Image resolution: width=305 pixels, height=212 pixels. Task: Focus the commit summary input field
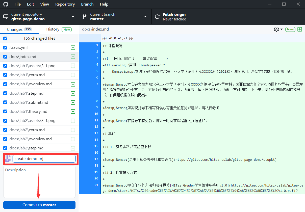tap(44, 159)
